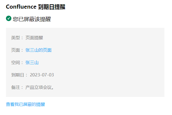
Task: Click the 类型 field label
Action: (15, 38)
